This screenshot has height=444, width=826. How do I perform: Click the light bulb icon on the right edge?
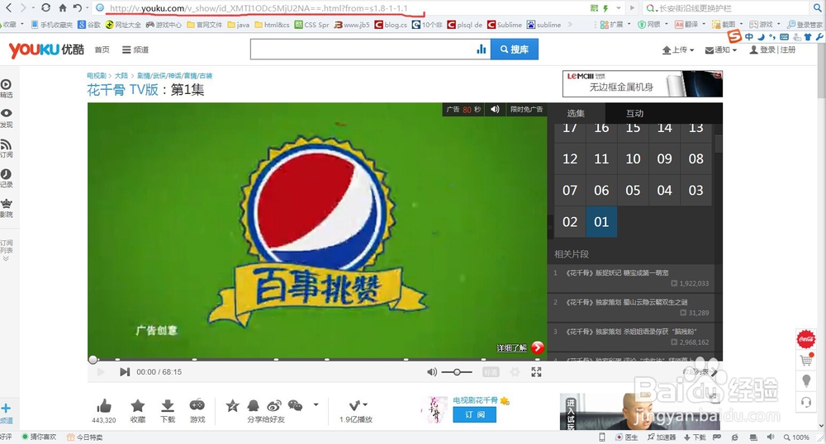(806, 381)
